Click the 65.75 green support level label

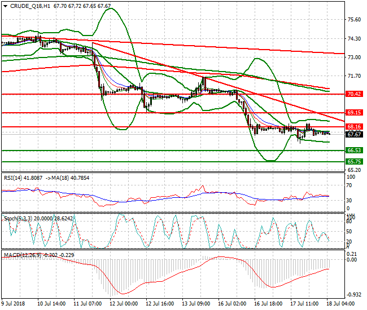click(x=354, y=161)
